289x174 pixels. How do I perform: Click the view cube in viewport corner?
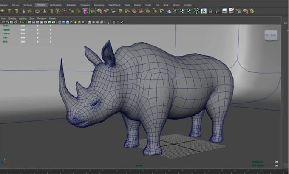271,35
